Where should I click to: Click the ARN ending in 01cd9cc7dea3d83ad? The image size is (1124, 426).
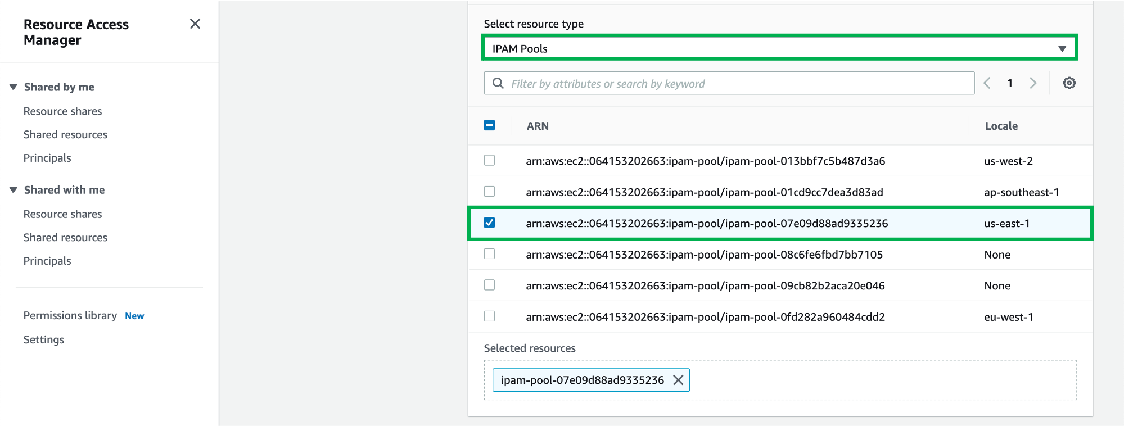coord(705,192)
